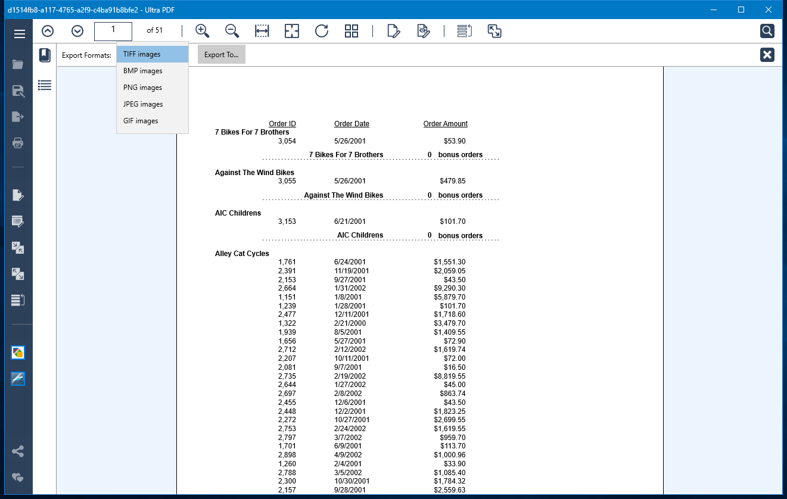Show page thumbnails grid view
This screenshot has height=499, width=787.
tap(351, 31)
